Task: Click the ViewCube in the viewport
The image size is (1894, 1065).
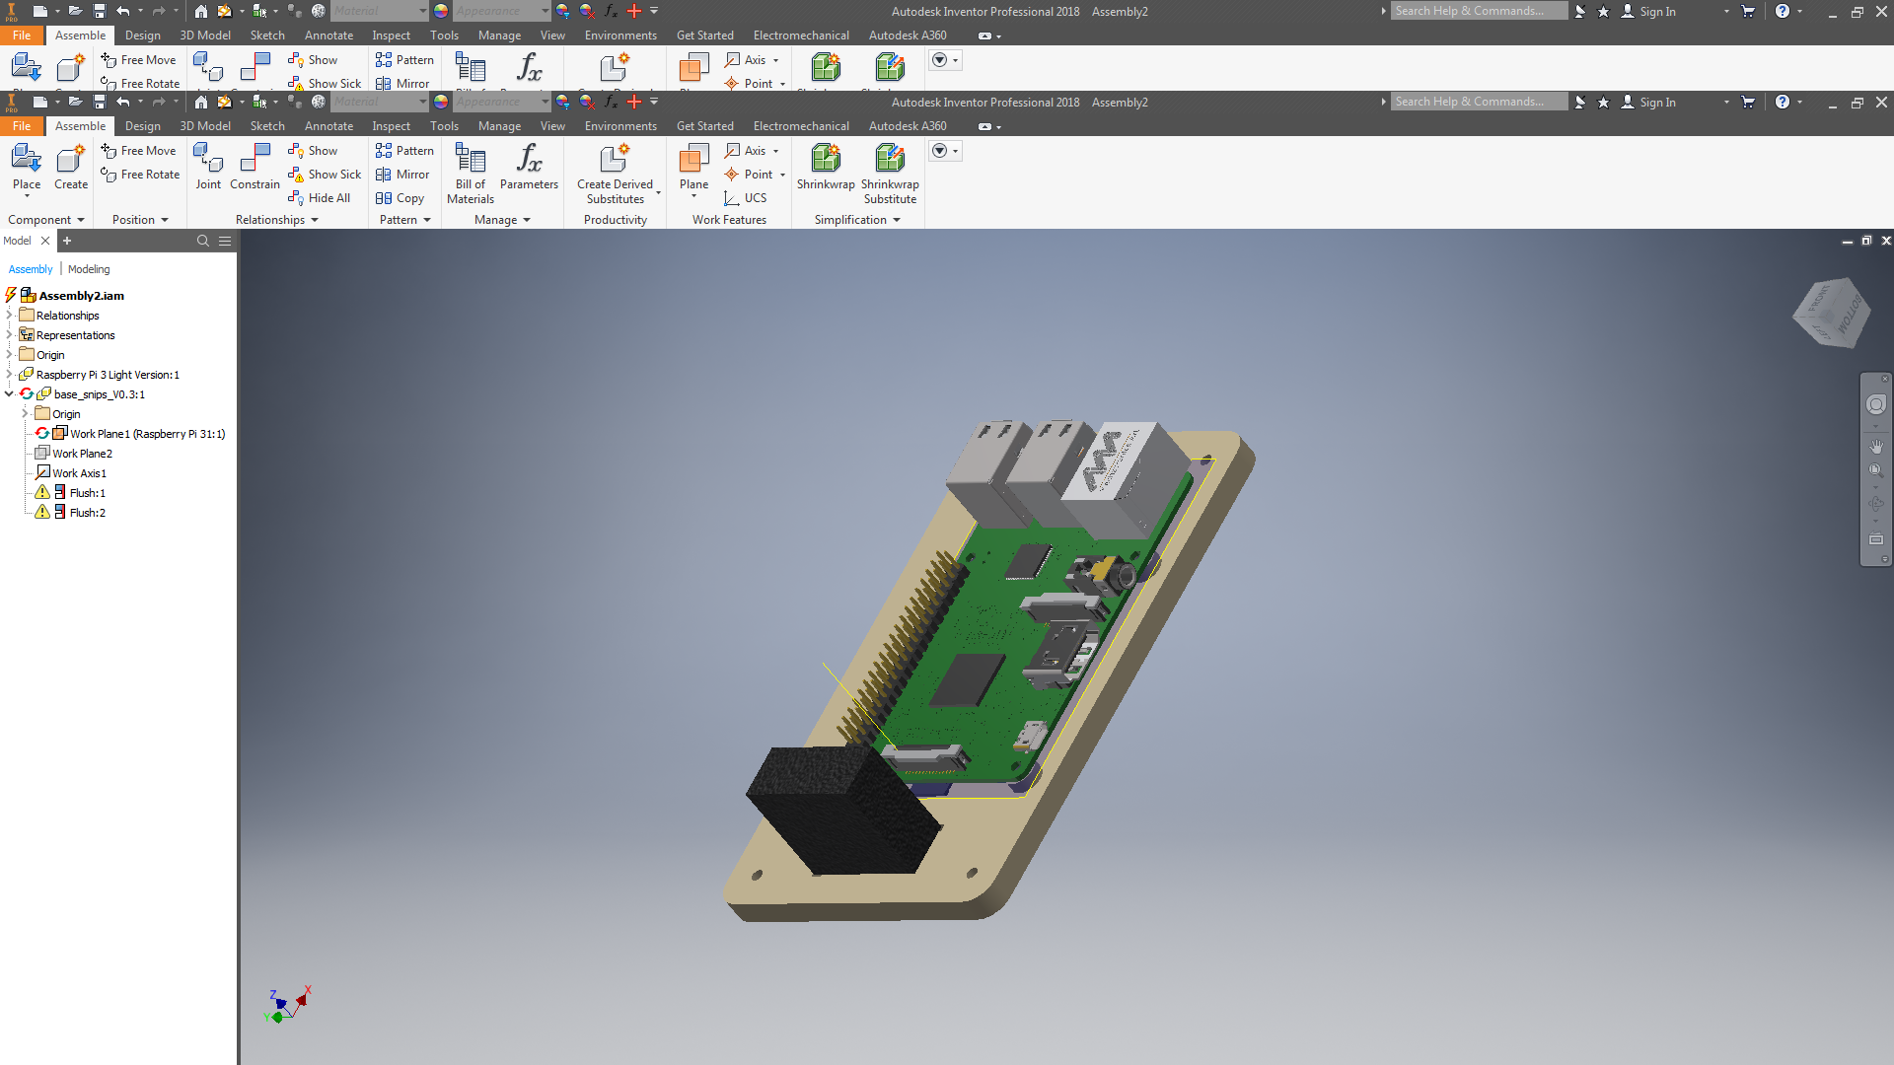Action: [x=1833, y=314]
